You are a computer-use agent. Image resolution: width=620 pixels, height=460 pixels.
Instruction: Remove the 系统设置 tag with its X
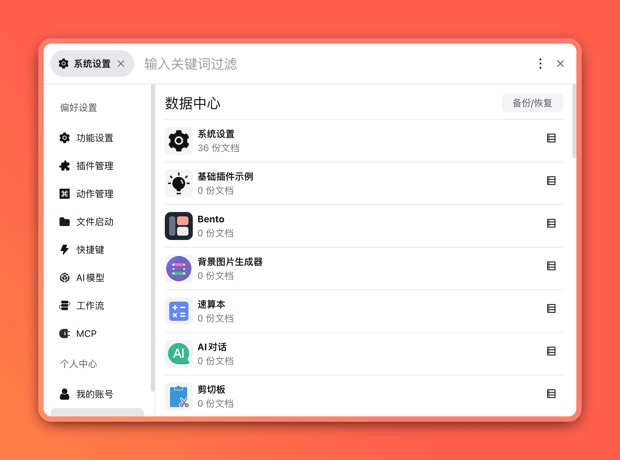[121, 64]
